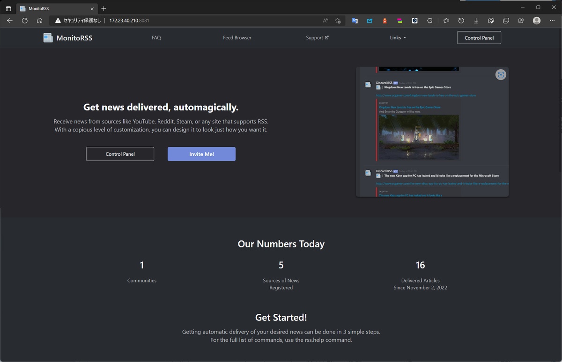Open browser History clock icon
Viewport: 562px width, 362px height.
tap(461, 21)
